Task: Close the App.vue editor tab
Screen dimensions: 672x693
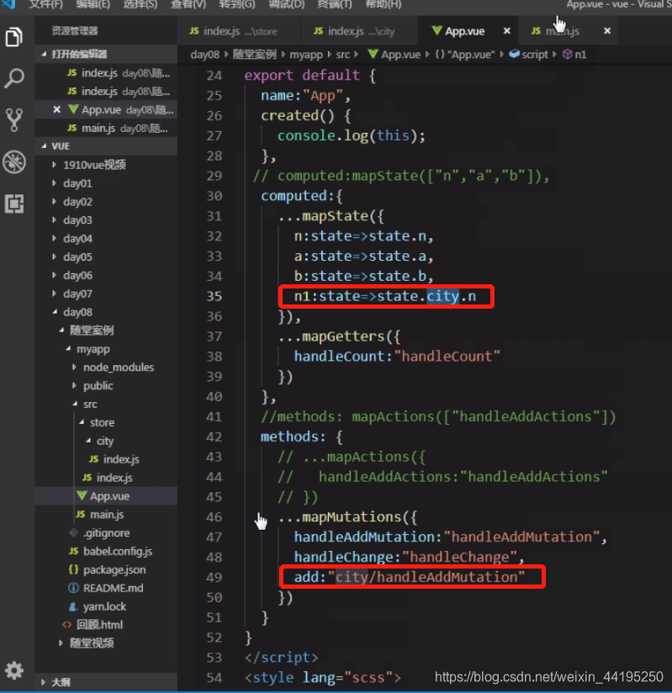Action: point(506,31)
